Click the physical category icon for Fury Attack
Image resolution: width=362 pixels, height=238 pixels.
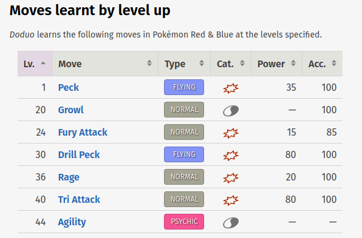[231, 133]
